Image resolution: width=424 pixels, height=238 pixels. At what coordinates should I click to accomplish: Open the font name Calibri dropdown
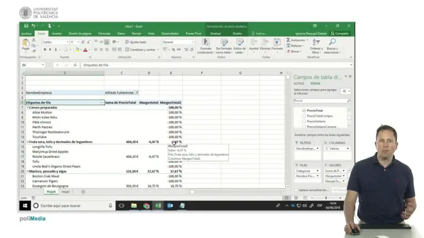67,42
